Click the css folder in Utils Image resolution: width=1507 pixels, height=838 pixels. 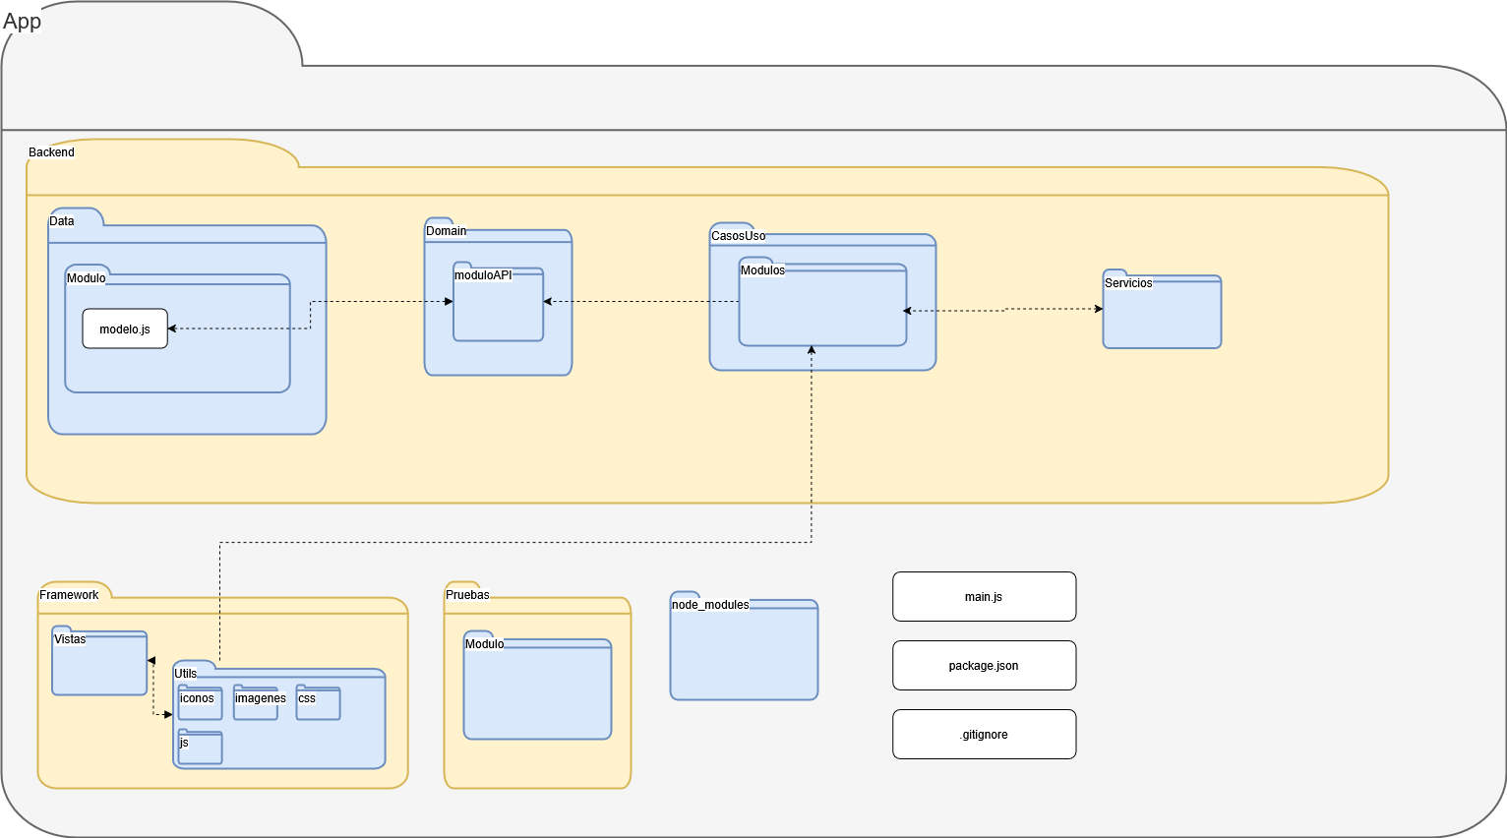tap(318, 702)
